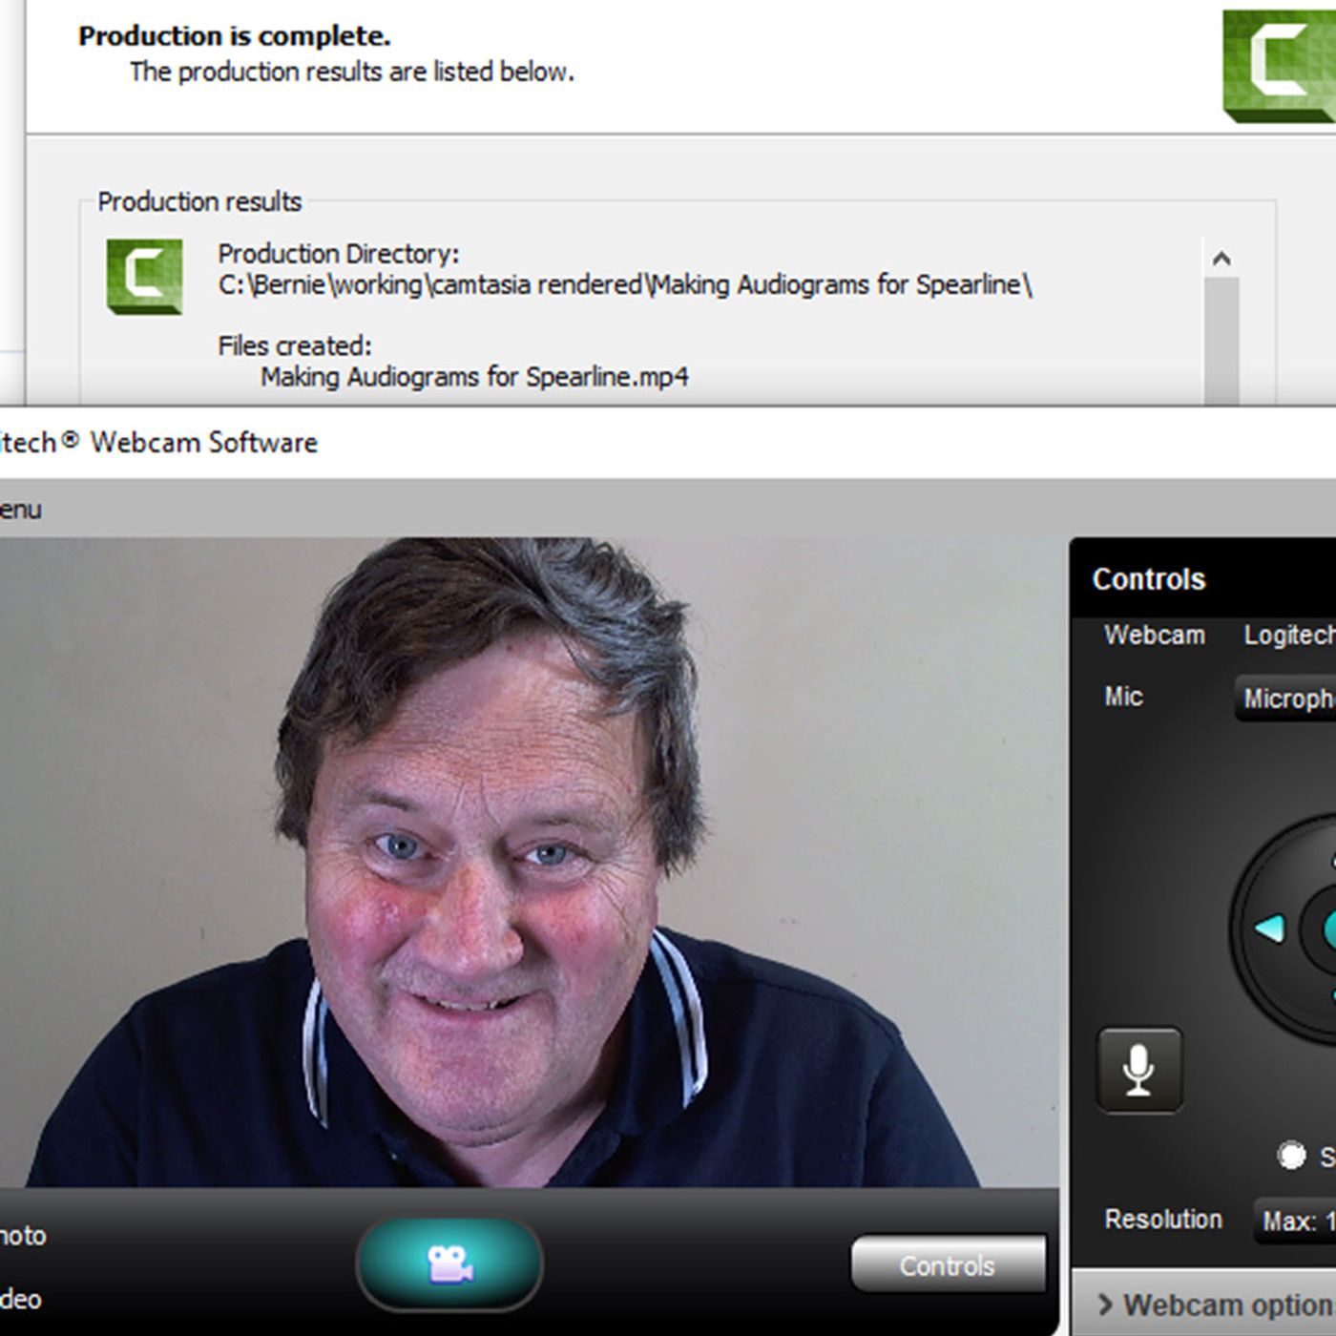Pan webcam left with the teal arrow
This screenshot has width=1336, height=1336.
click(x=1269, y=929)
